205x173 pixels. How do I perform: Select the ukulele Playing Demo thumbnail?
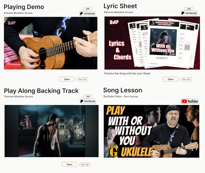pos(50,43)
